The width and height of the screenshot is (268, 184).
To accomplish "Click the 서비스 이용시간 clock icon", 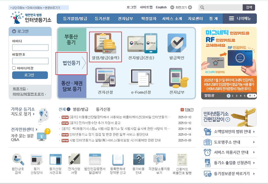I will pyautogui.click(x=207, y=152).
